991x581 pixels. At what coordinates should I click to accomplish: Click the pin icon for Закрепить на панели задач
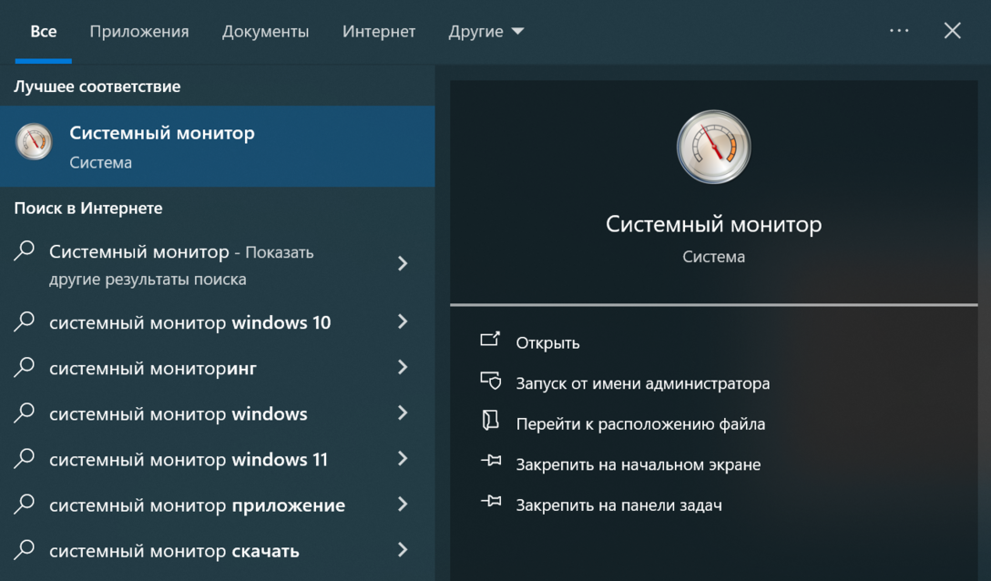[490, 503]
